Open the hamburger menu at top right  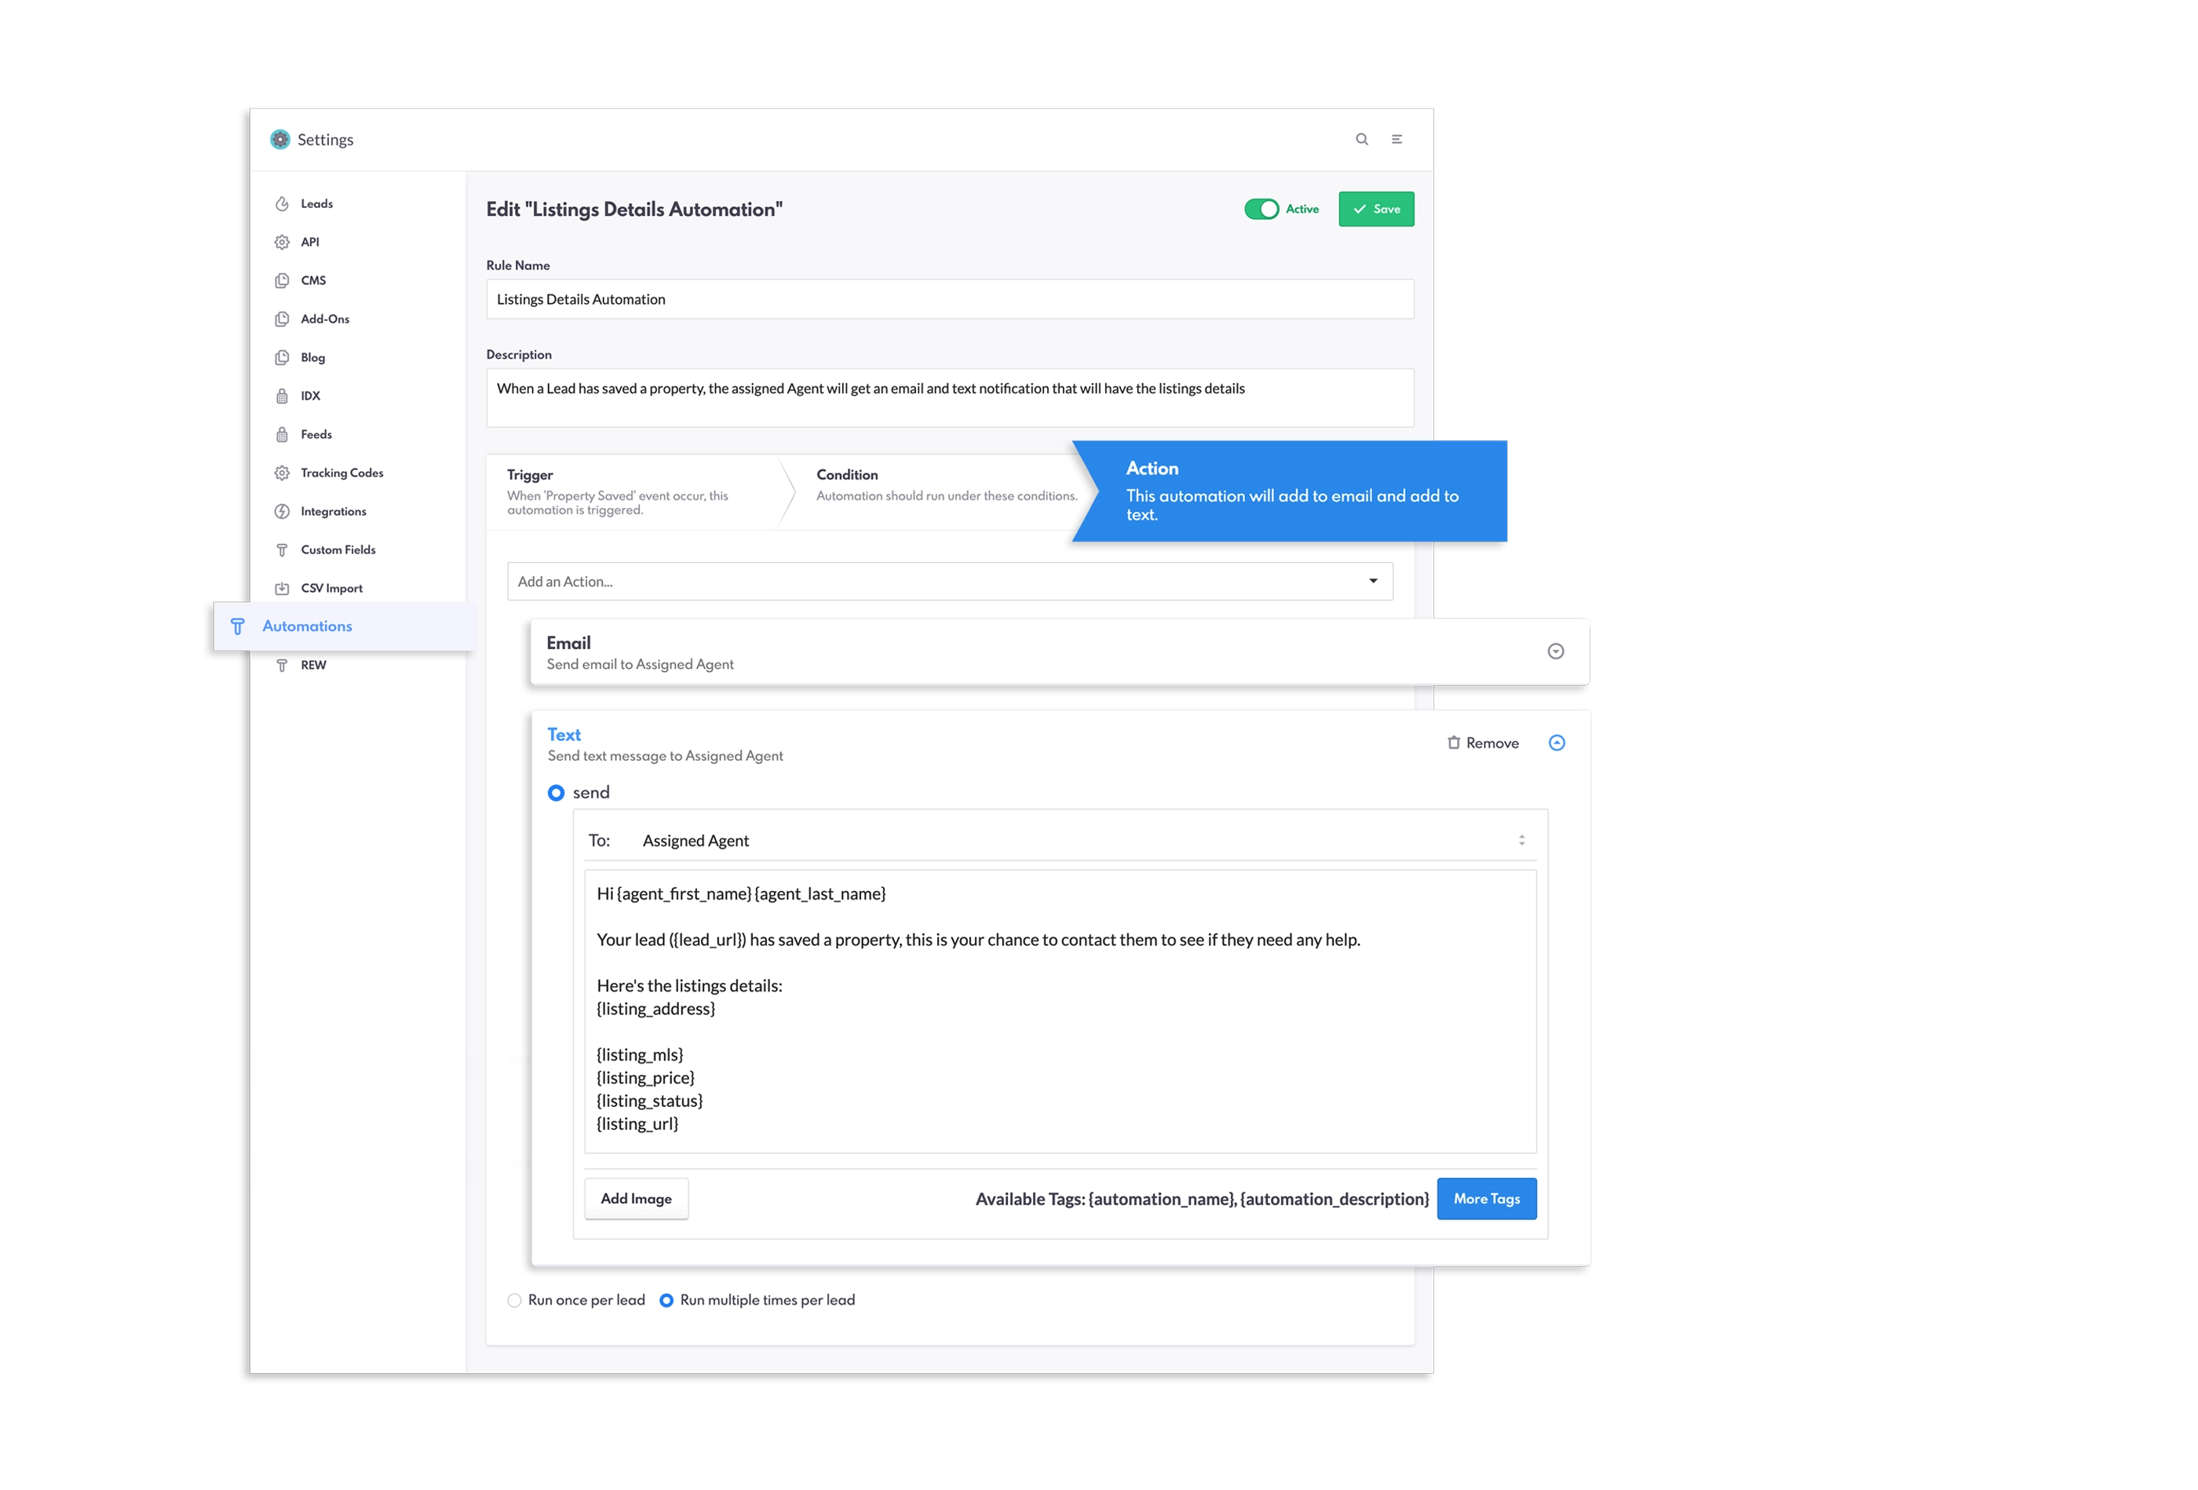pos(1398,139)
